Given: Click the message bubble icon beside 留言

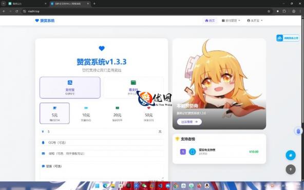Looking at the screenshot, I should [x=43, y=166].
